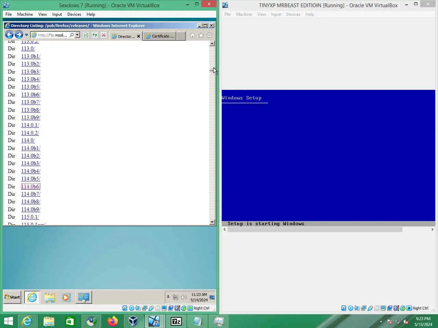Switch to the Certificate tab
The image size is (438, 328).
[x=160, y=36]
